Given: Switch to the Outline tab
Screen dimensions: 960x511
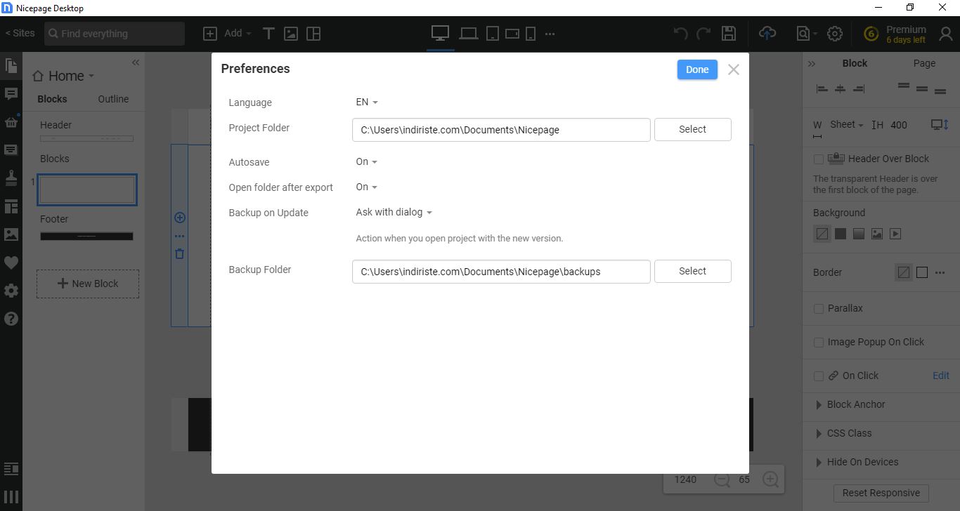Looking at the screenshot, I should tap(113, 99).
